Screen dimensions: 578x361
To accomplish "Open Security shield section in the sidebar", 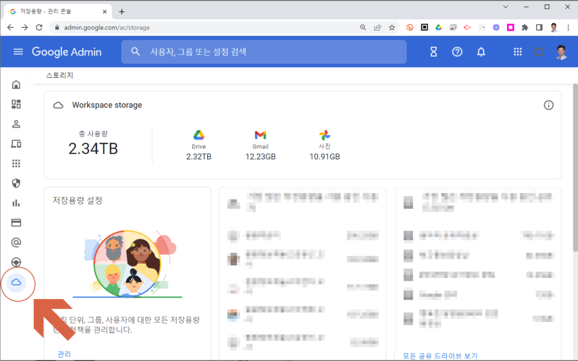I will click(x=16, y=183).
